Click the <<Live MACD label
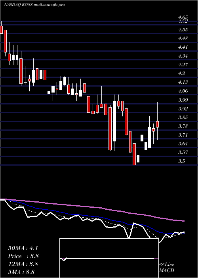198x278 pixels. pos(167,268)
